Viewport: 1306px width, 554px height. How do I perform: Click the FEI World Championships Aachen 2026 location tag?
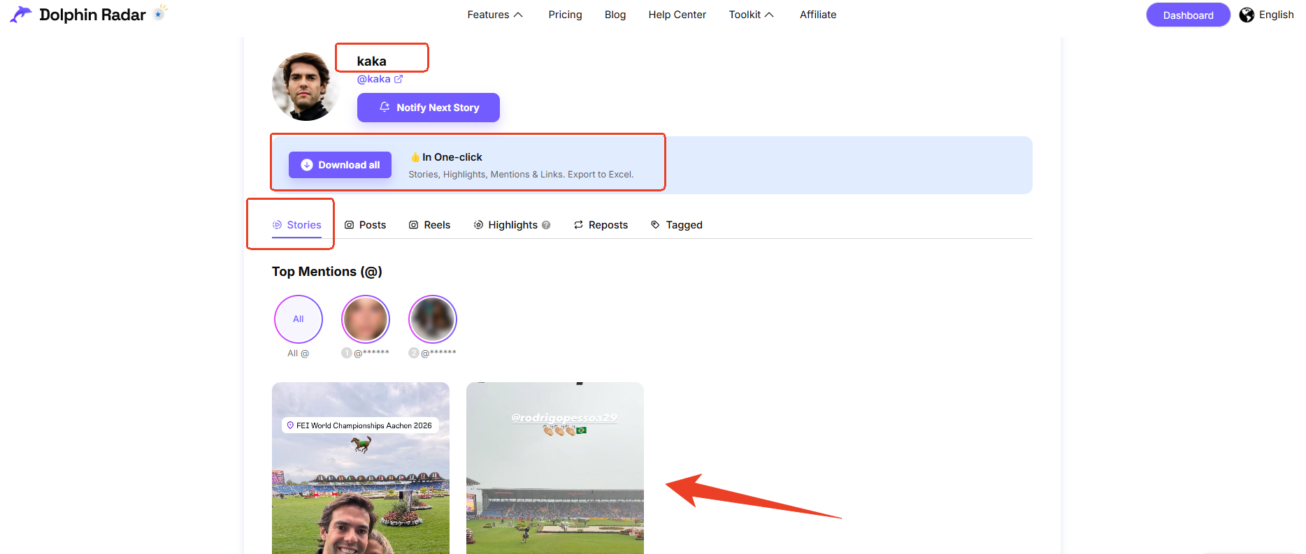(360, 425)
